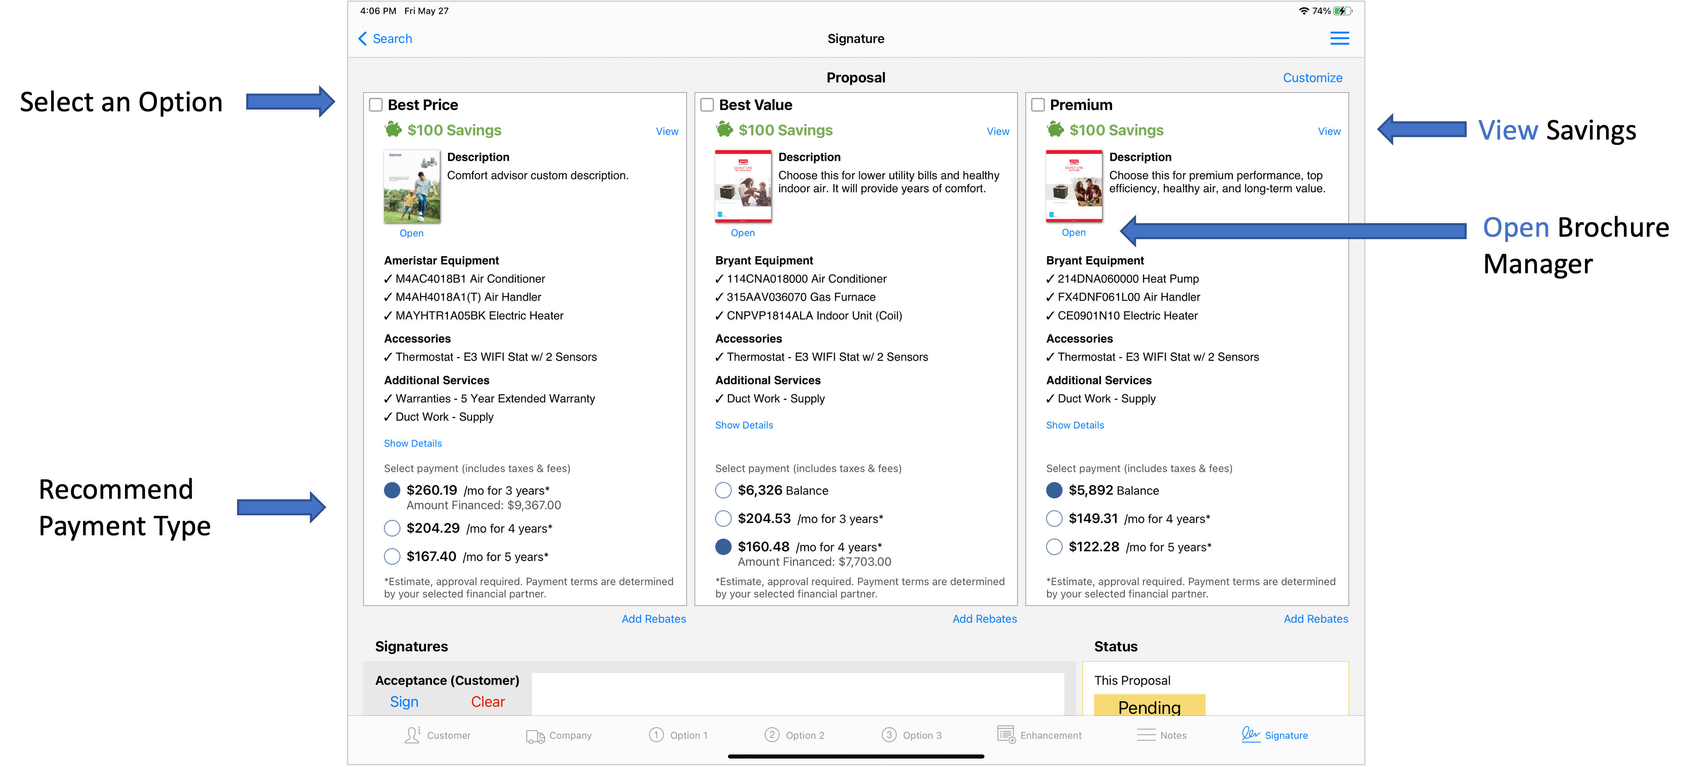Viewport: 1697px width, 767px height.
Task: Open the Premium brochure thumbnail
Action: [1074, 186]
